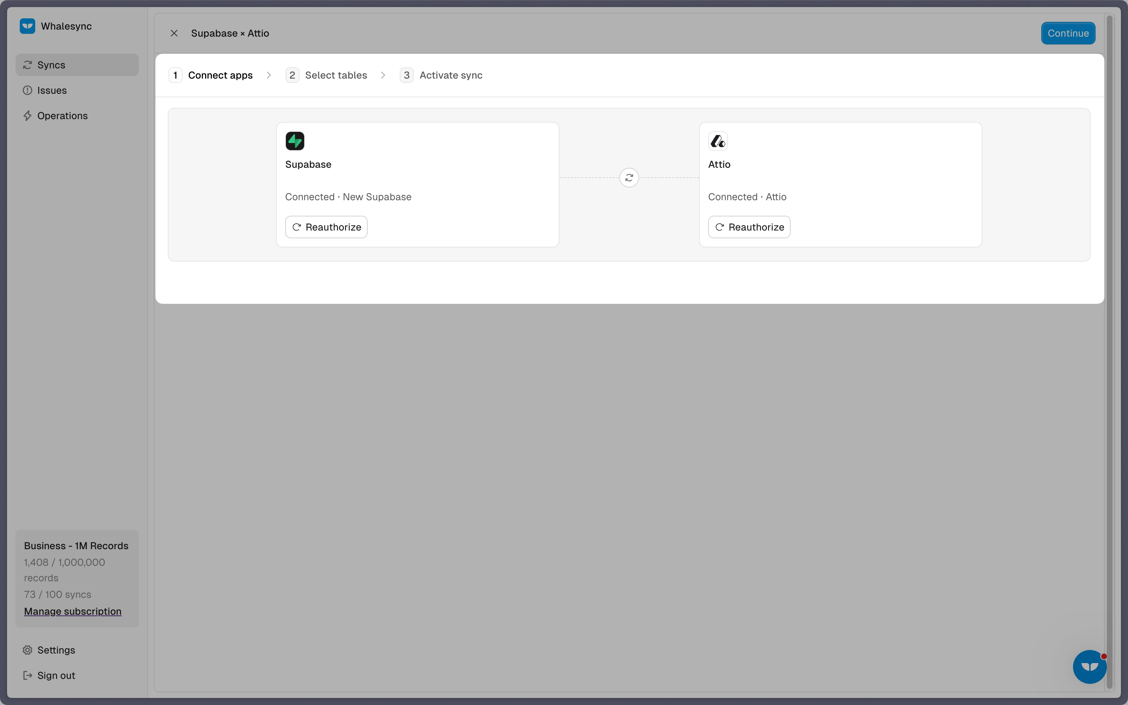This screenshot has width=1128, height=705.
Task: Close the Supabase × Attio setup
Action: pyautogui.click(x=174, y=33)
